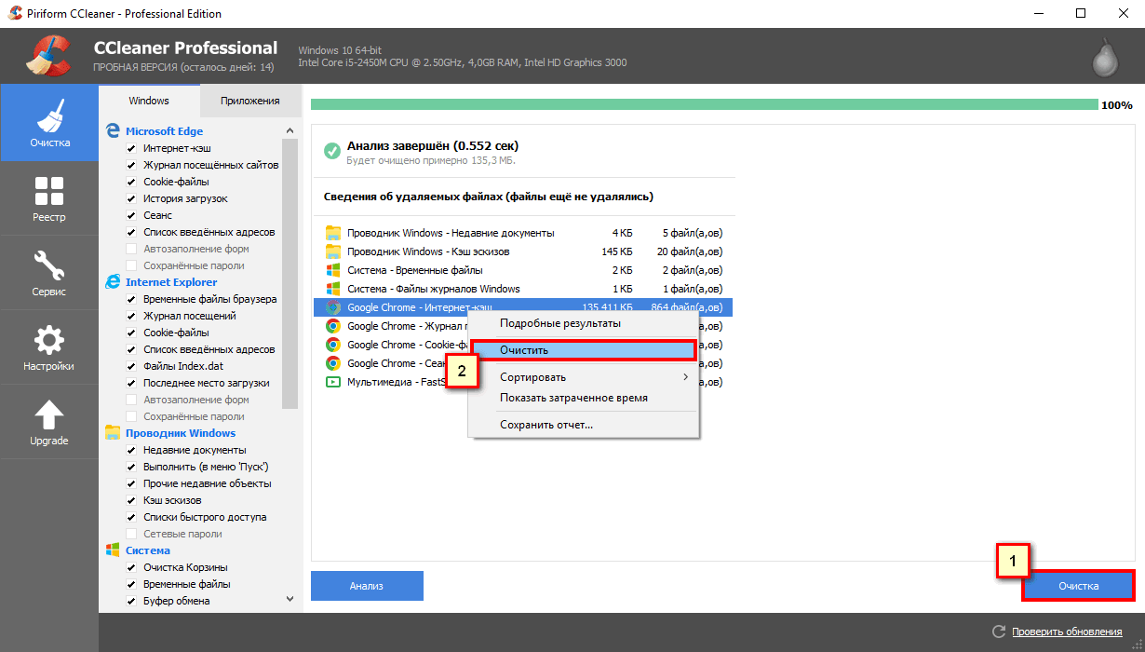Uncheck Недавние документы checkbox
The height and width of the screenshot is (652, 1145).
pos(131,450)
